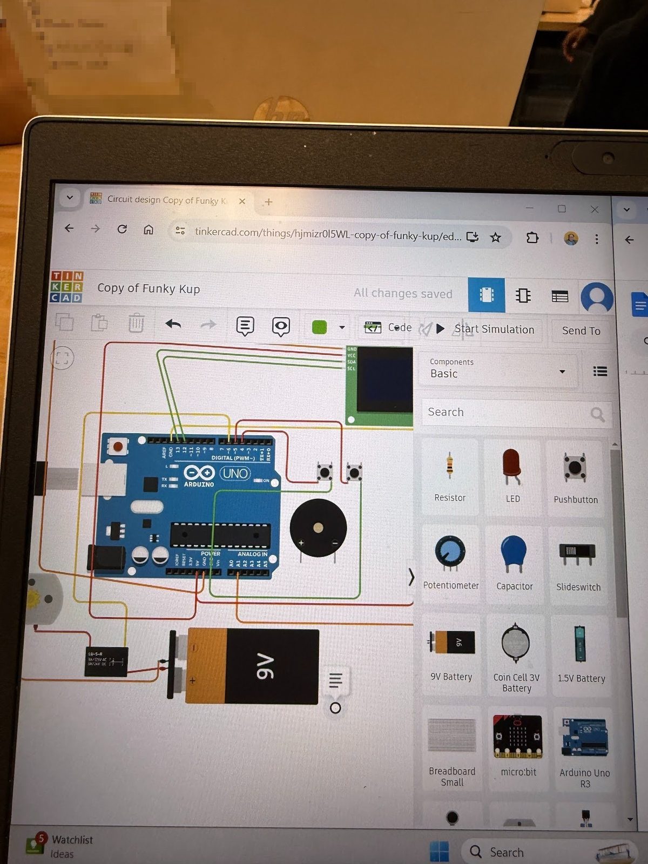Image resolution: width=648 pixels, height=864 pixels.
Task: Select the left pushbutton on canvas
Action: pos(324,473)
